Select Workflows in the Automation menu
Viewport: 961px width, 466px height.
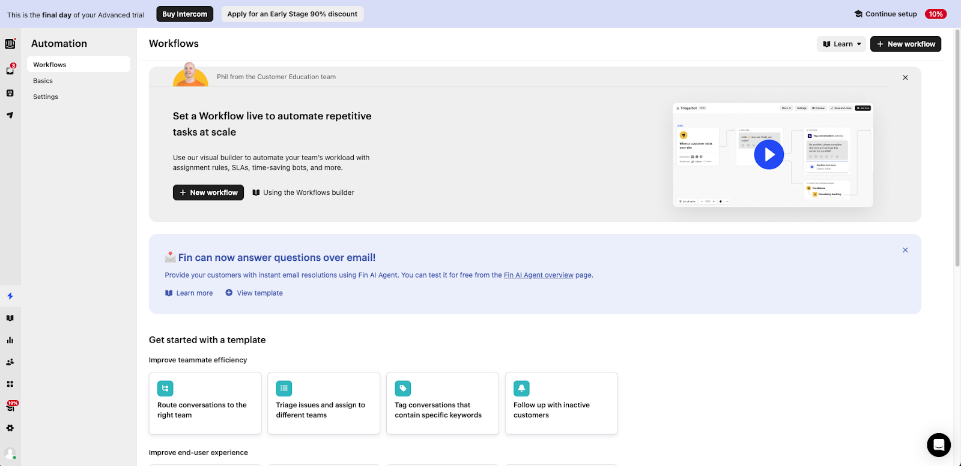[x=79, y=64]
